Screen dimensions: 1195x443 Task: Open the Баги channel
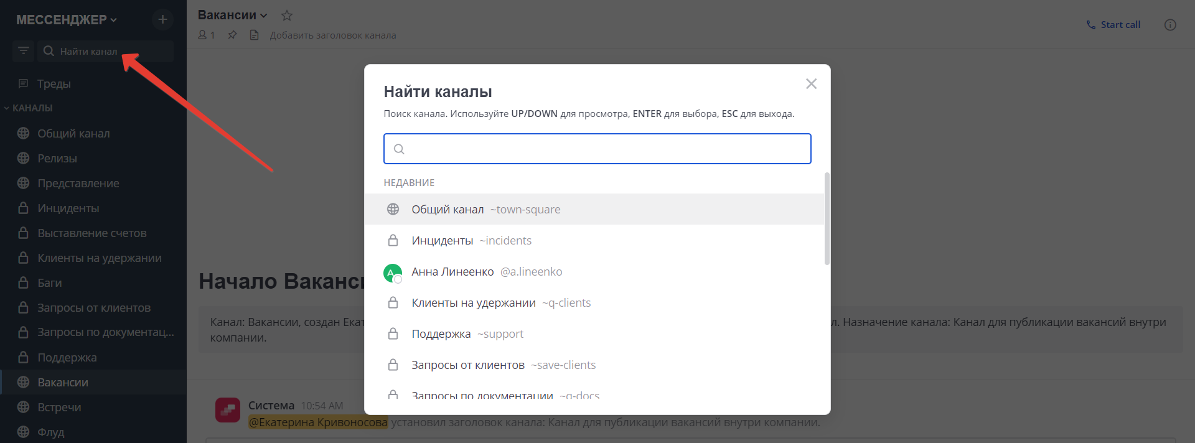(93, 282)
